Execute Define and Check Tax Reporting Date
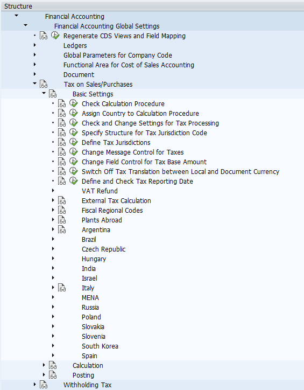The width and height of the screenshot is (304, 390). [74, 181]
